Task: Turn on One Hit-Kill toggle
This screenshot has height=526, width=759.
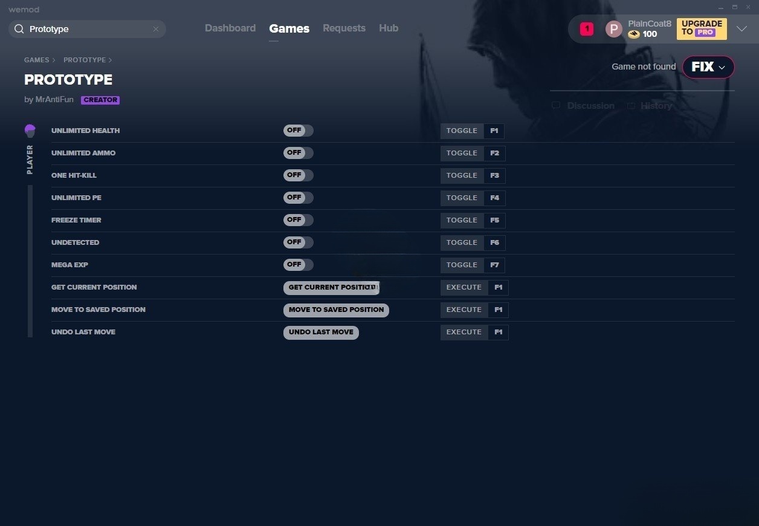Action: [299, 175]
